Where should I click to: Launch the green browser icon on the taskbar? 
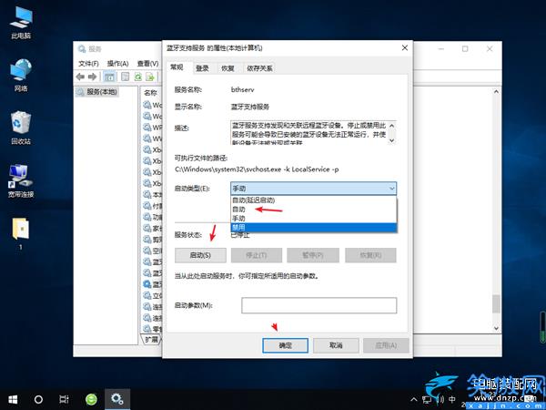tap(91, 399)
